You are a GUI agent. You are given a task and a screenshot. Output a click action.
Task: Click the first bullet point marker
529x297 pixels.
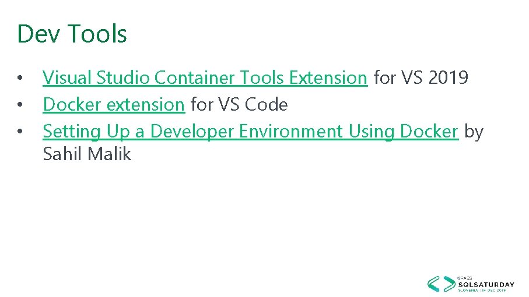point(20,78)
